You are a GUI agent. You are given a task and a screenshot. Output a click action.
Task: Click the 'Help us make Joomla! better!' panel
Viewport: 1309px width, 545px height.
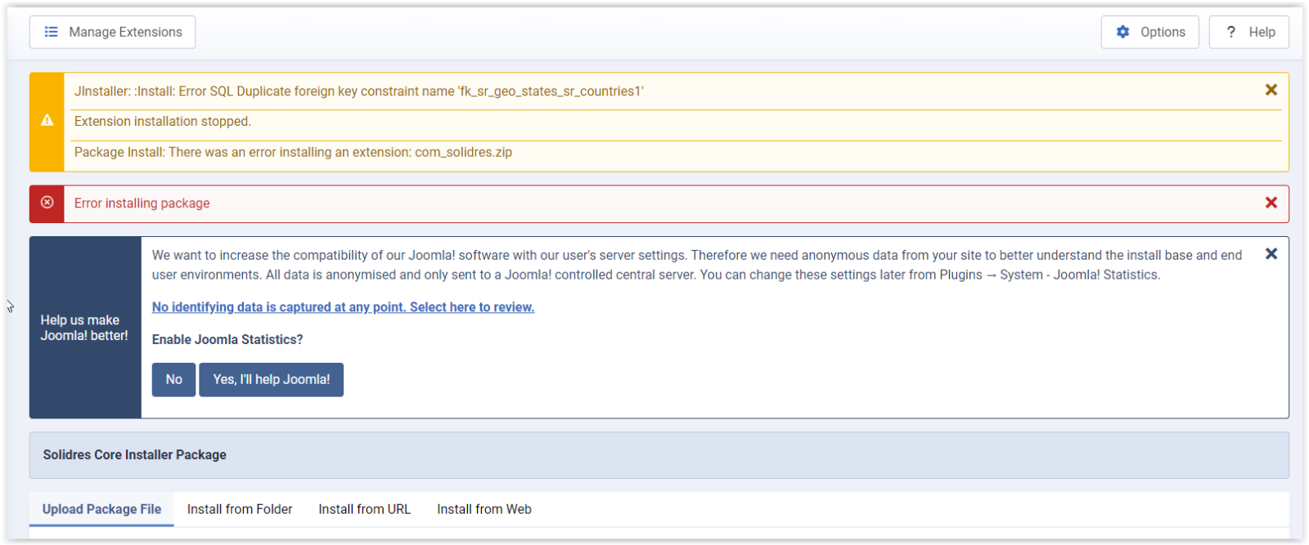click(x=84, y=328)
